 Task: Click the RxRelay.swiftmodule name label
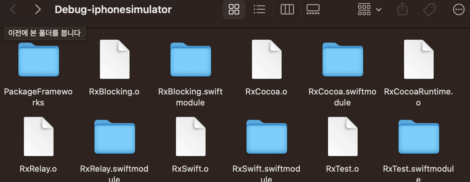114,173
